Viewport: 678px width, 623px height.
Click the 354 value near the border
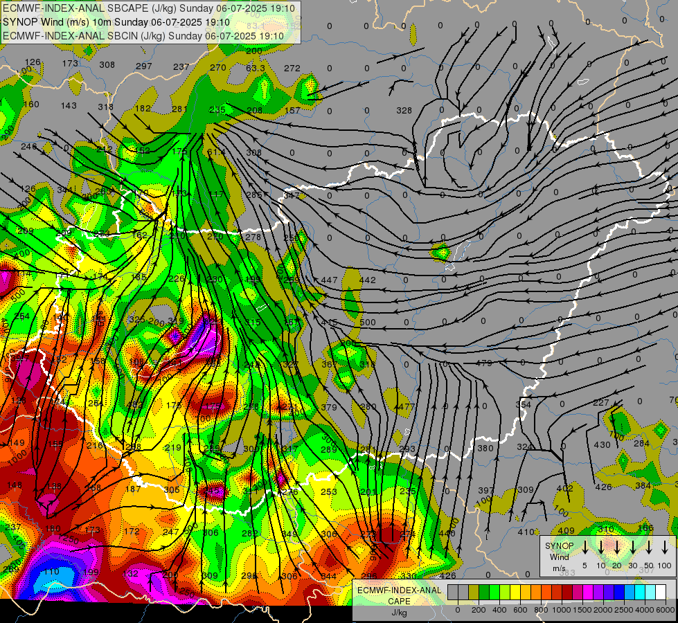523,405
